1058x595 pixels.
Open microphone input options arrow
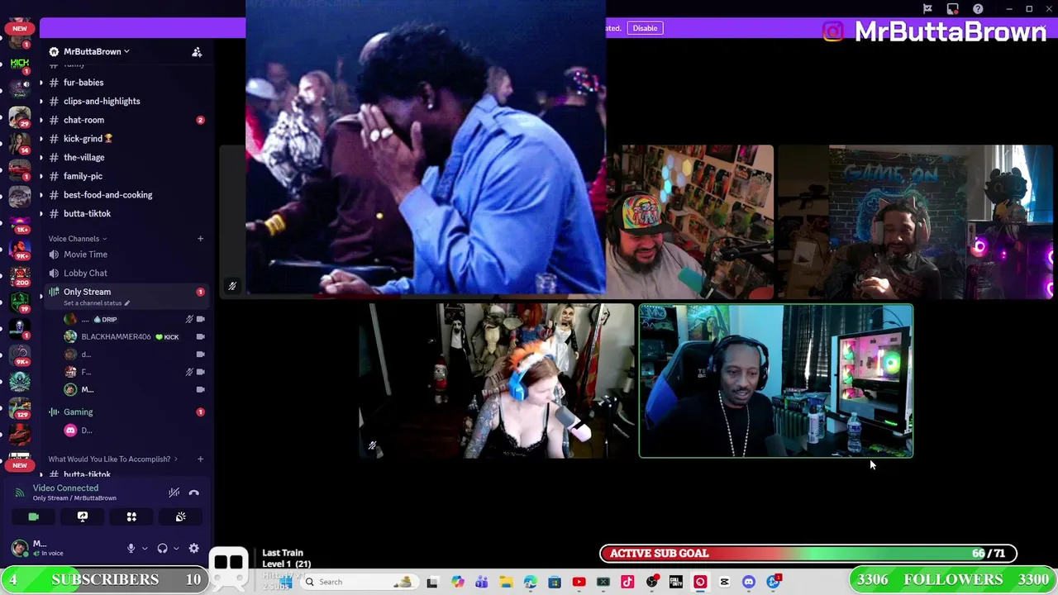point(144,548)
